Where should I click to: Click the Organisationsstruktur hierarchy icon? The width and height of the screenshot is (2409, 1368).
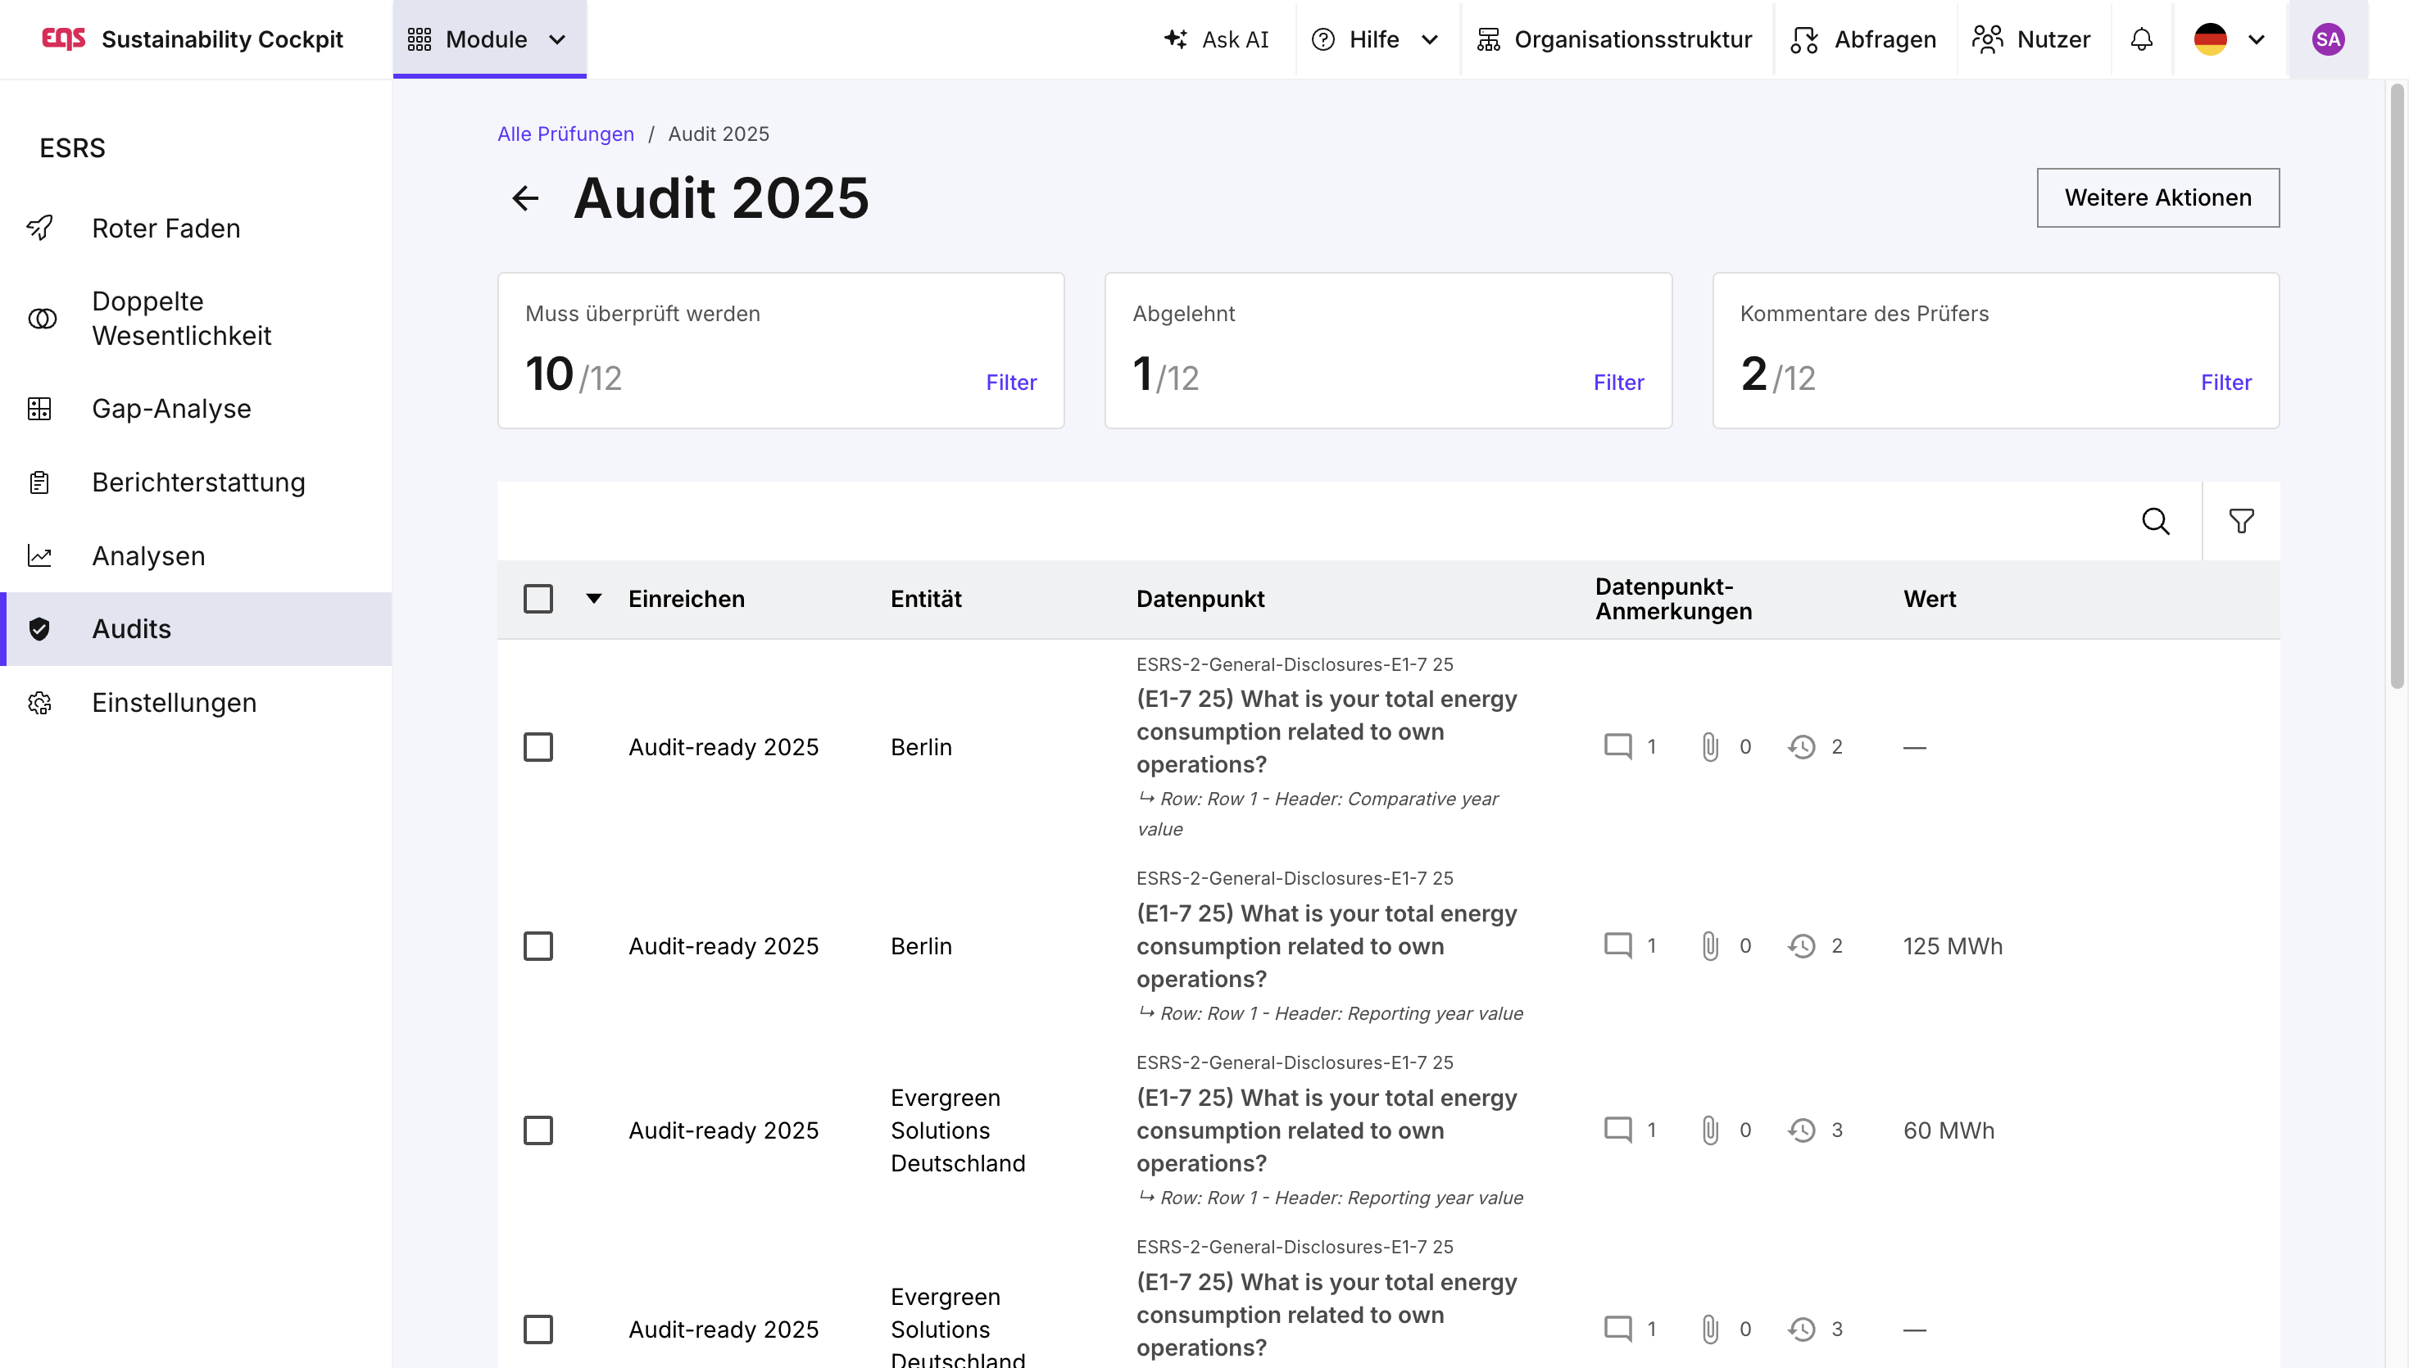(x=1488, y=39)
